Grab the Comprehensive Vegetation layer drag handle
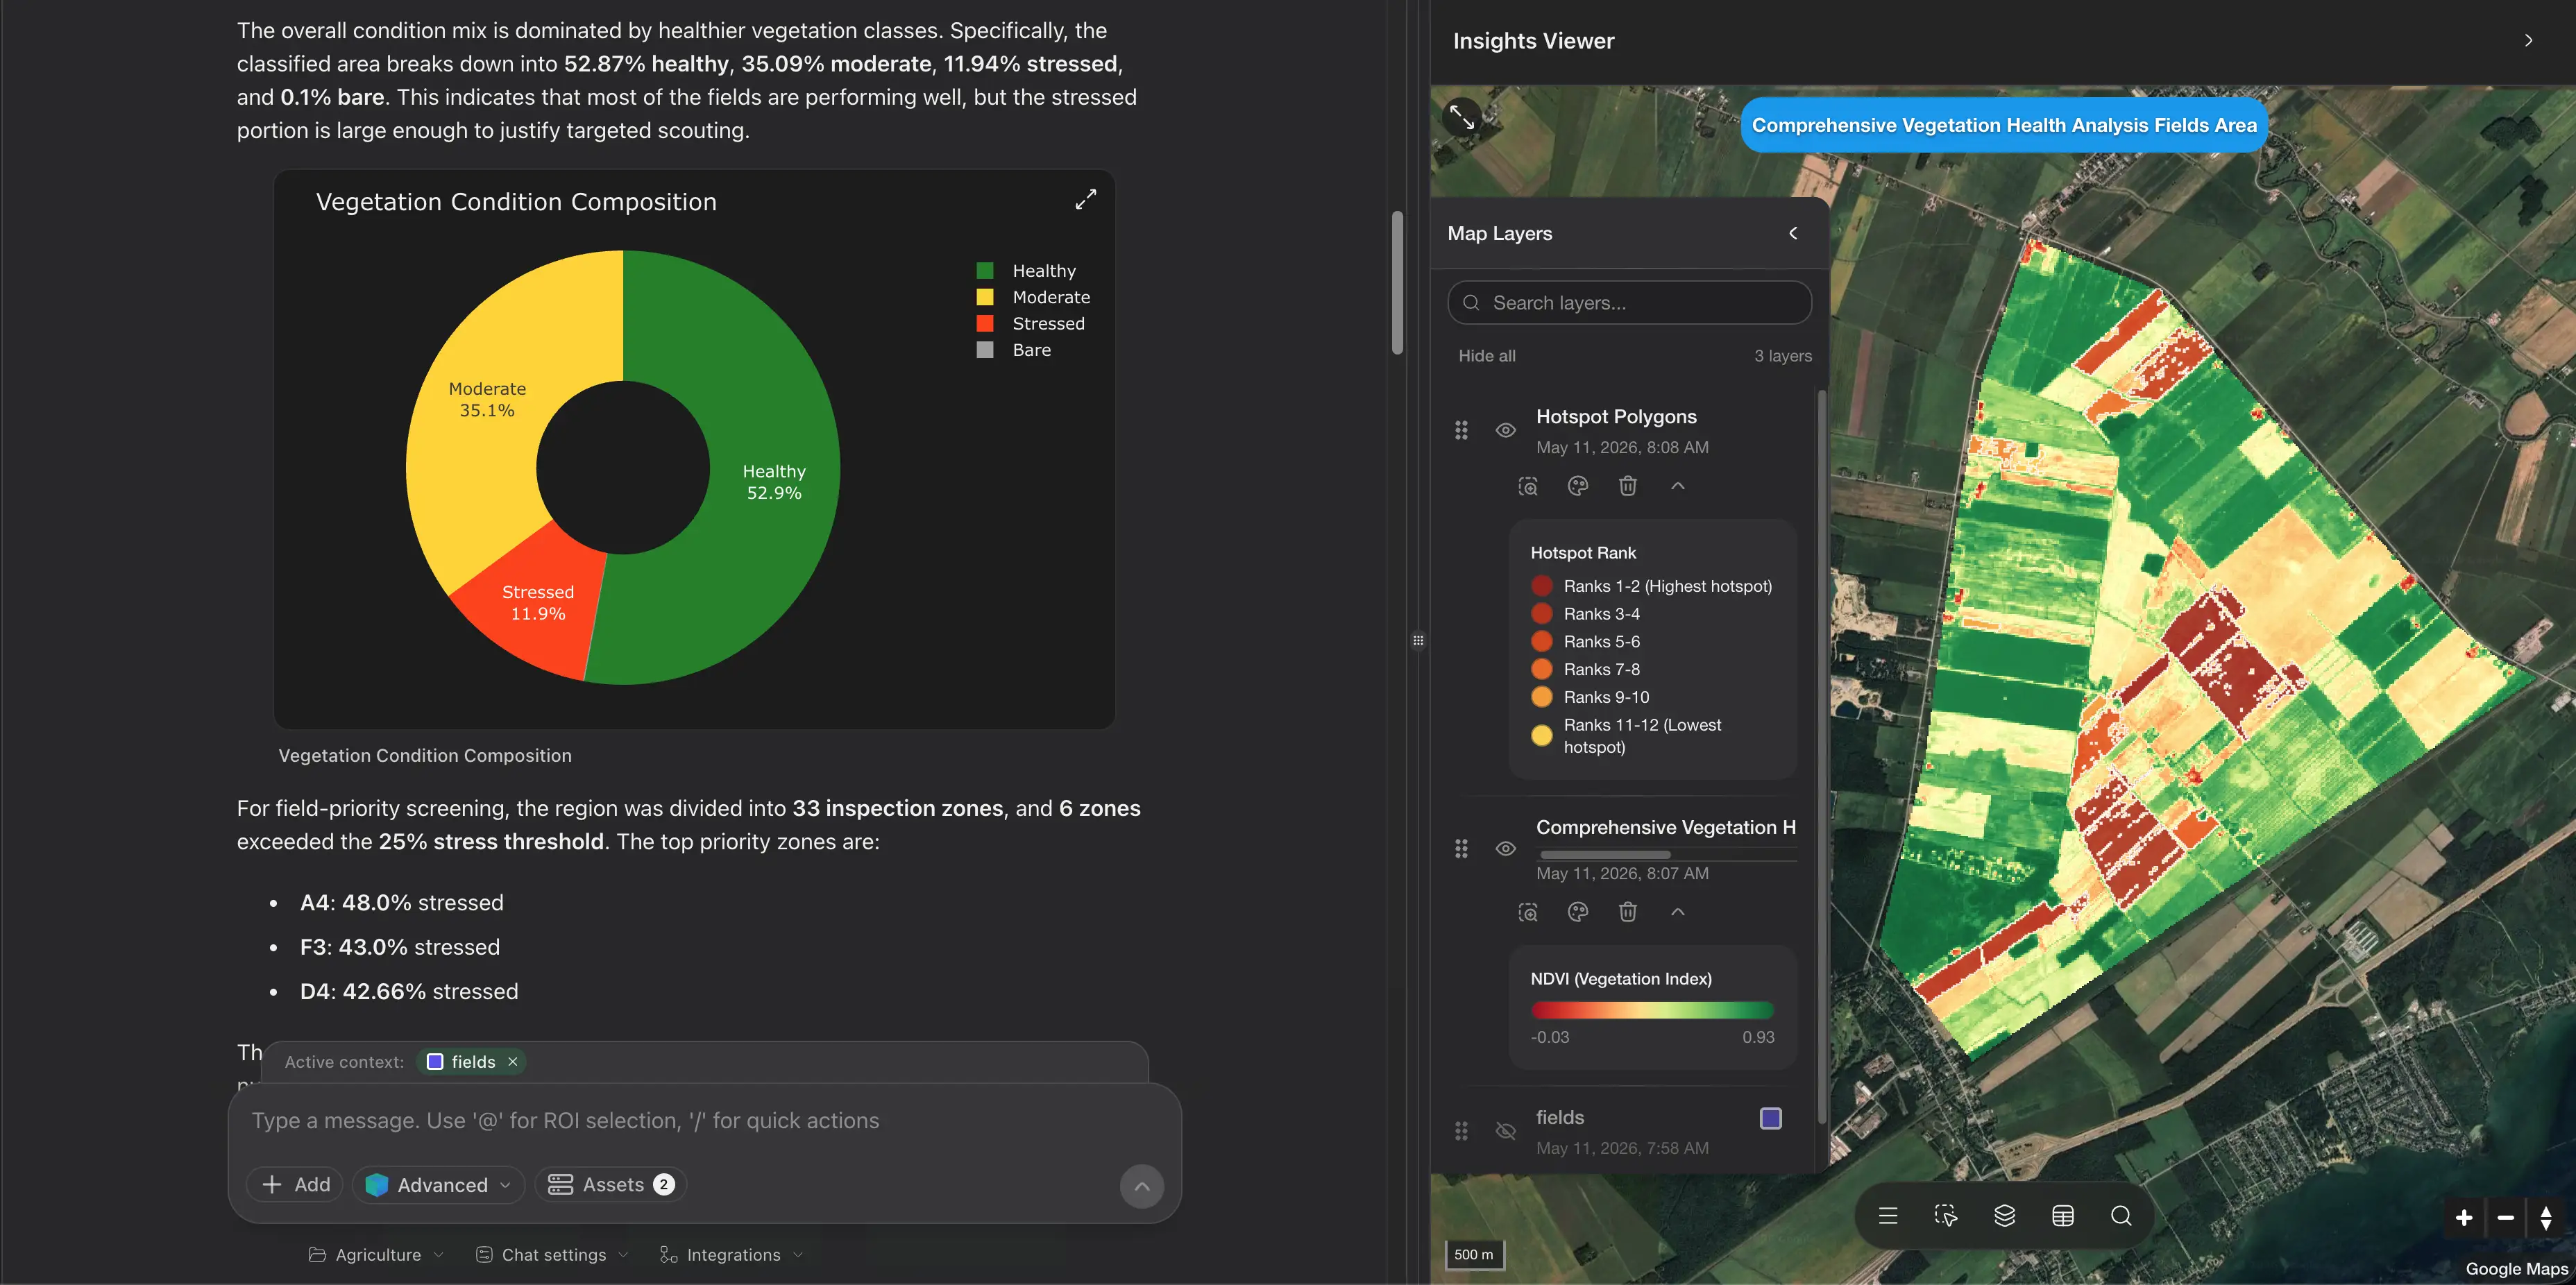2576x1285 pixels. (x=1461, y=849)
